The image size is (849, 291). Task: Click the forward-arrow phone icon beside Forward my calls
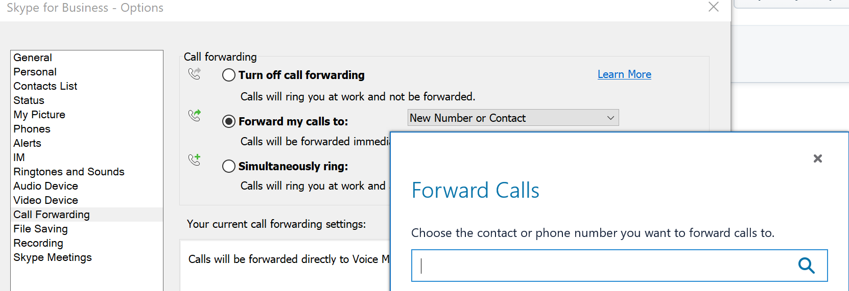195,116
